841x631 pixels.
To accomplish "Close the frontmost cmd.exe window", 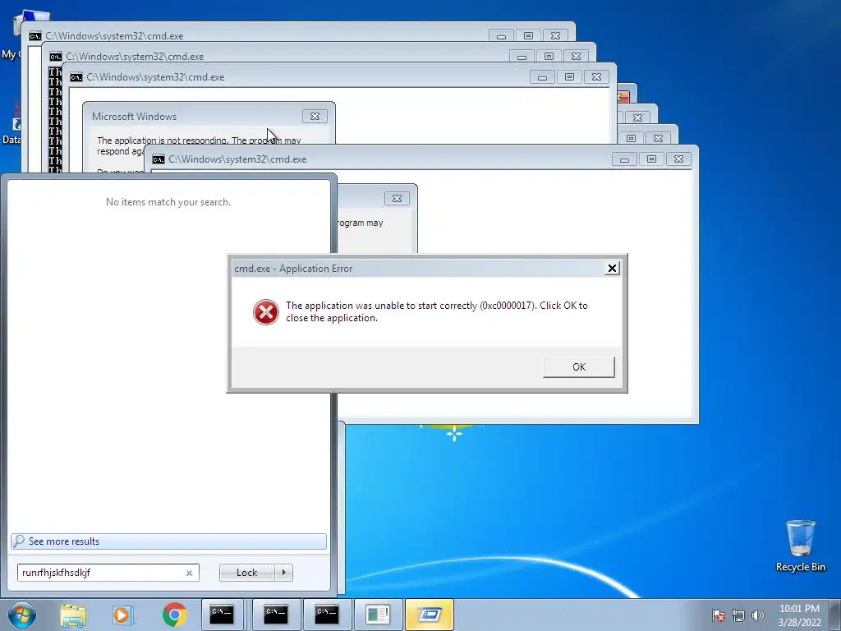I will [678, 159].
